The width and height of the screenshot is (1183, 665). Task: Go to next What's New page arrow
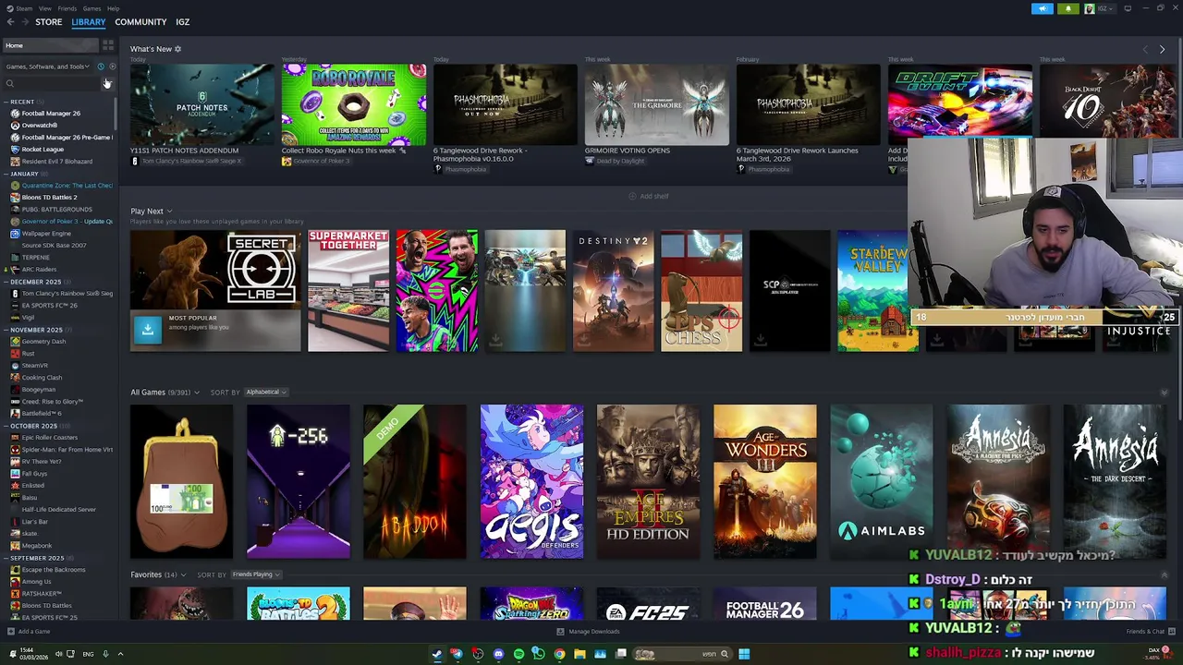click(1162, 50)
